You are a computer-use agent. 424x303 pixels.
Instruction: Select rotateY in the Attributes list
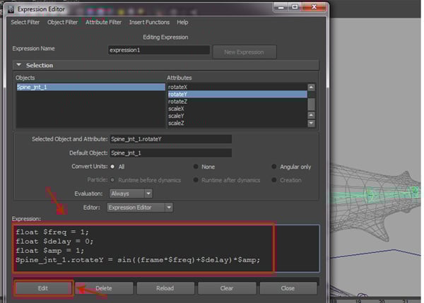point(237,94)
